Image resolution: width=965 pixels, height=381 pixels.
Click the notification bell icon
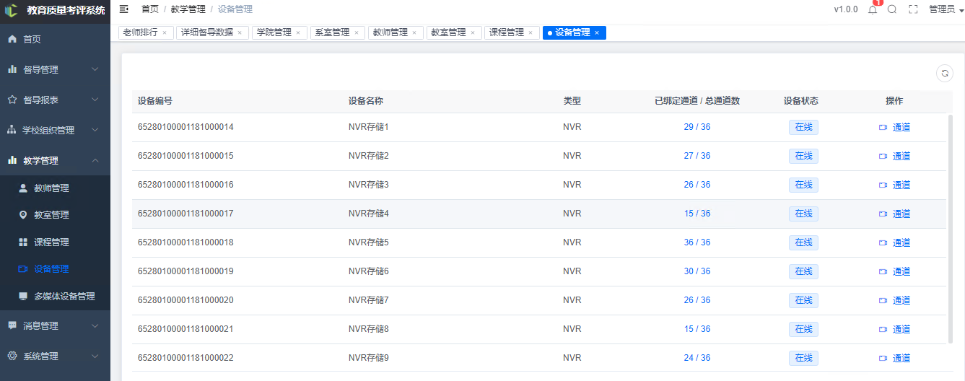click(x=873, y=9)
